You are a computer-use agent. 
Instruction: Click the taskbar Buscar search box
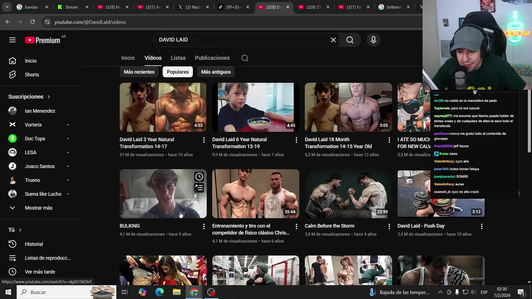[66, 292]
